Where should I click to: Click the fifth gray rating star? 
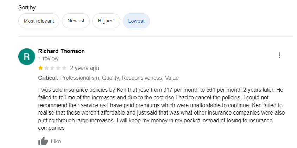pos(64,68)
